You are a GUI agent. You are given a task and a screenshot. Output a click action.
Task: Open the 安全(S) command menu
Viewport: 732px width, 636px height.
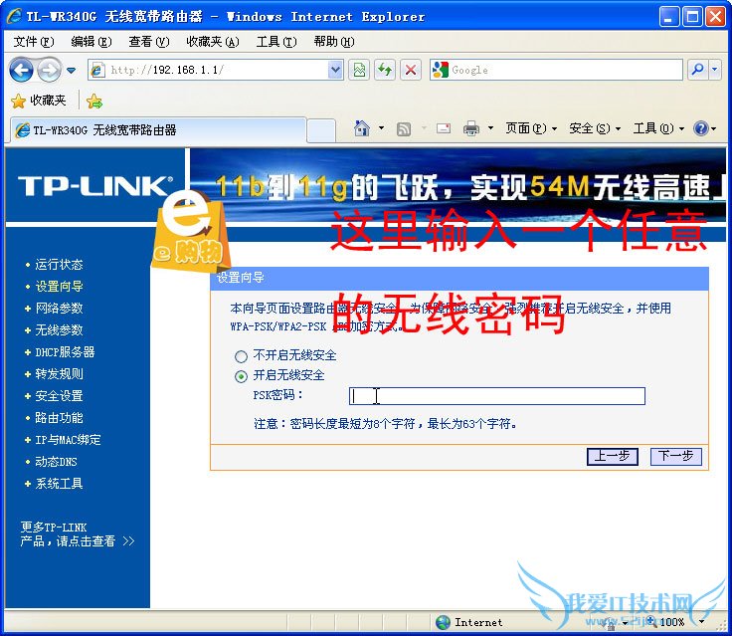(595, 128)
